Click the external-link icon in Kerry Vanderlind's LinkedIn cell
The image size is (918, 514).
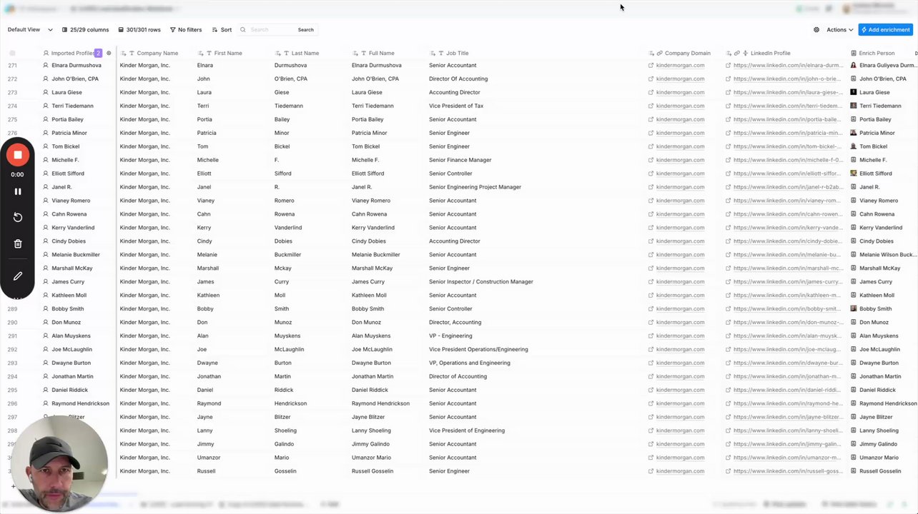(x=728, y=228)
